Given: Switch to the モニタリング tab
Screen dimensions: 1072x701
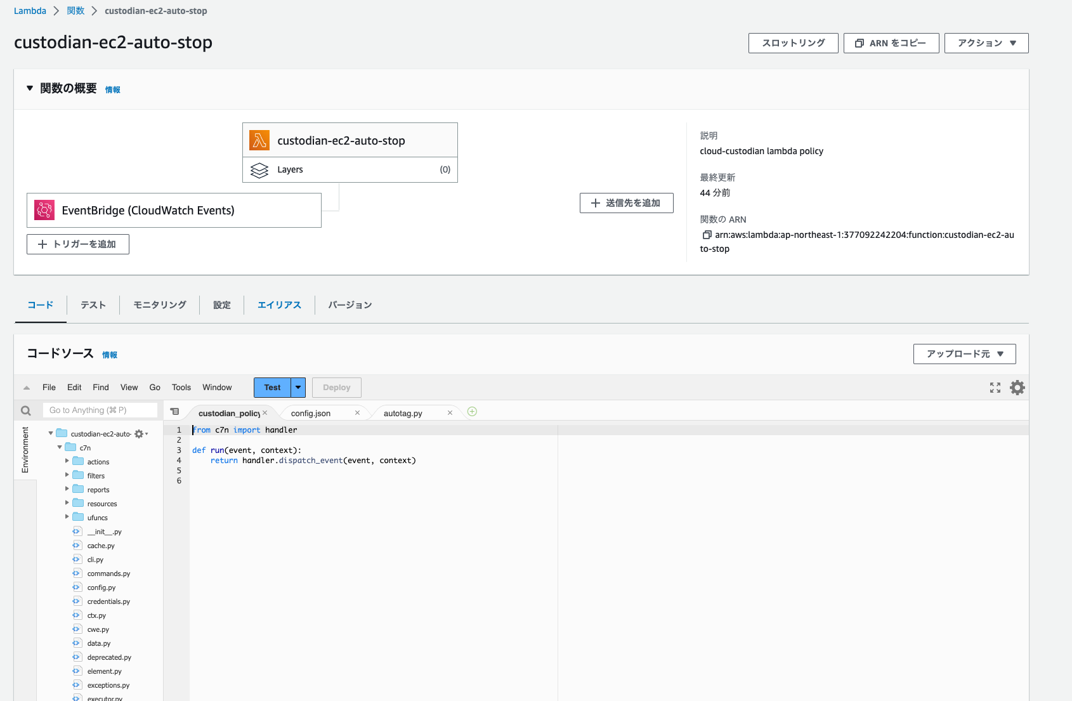Looking at the screenshot, I should tap(160, 305).
